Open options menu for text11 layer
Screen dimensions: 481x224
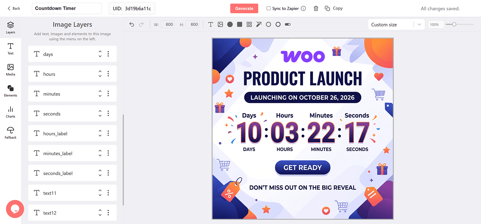[108, 193]
